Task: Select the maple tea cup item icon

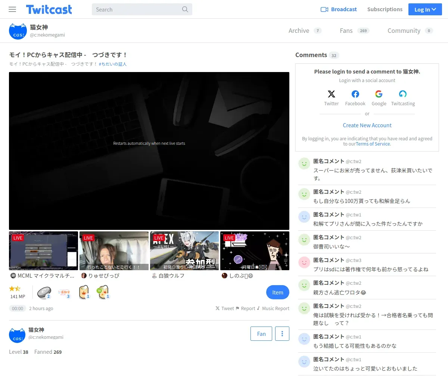Action: tap(84, 293)
